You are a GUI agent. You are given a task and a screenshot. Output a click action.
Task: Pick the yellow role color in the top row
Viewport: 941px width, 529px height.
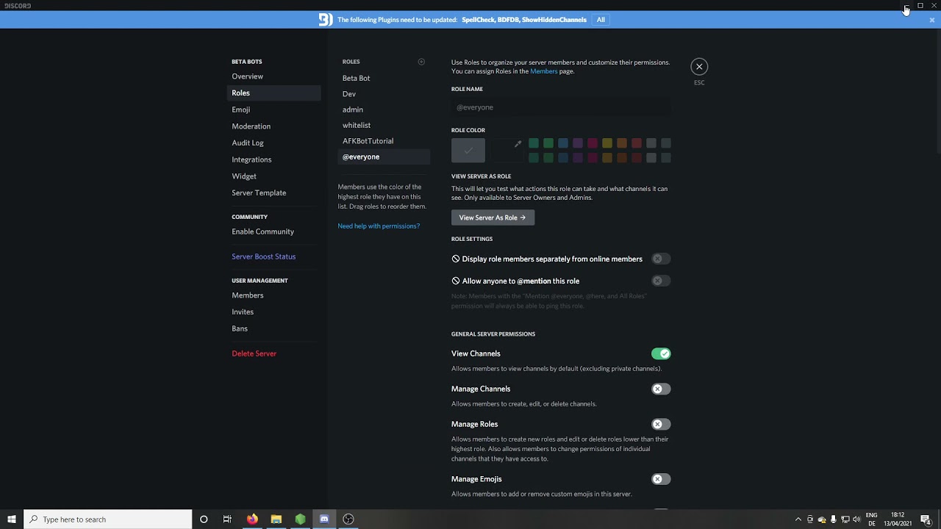click(607, 143)
